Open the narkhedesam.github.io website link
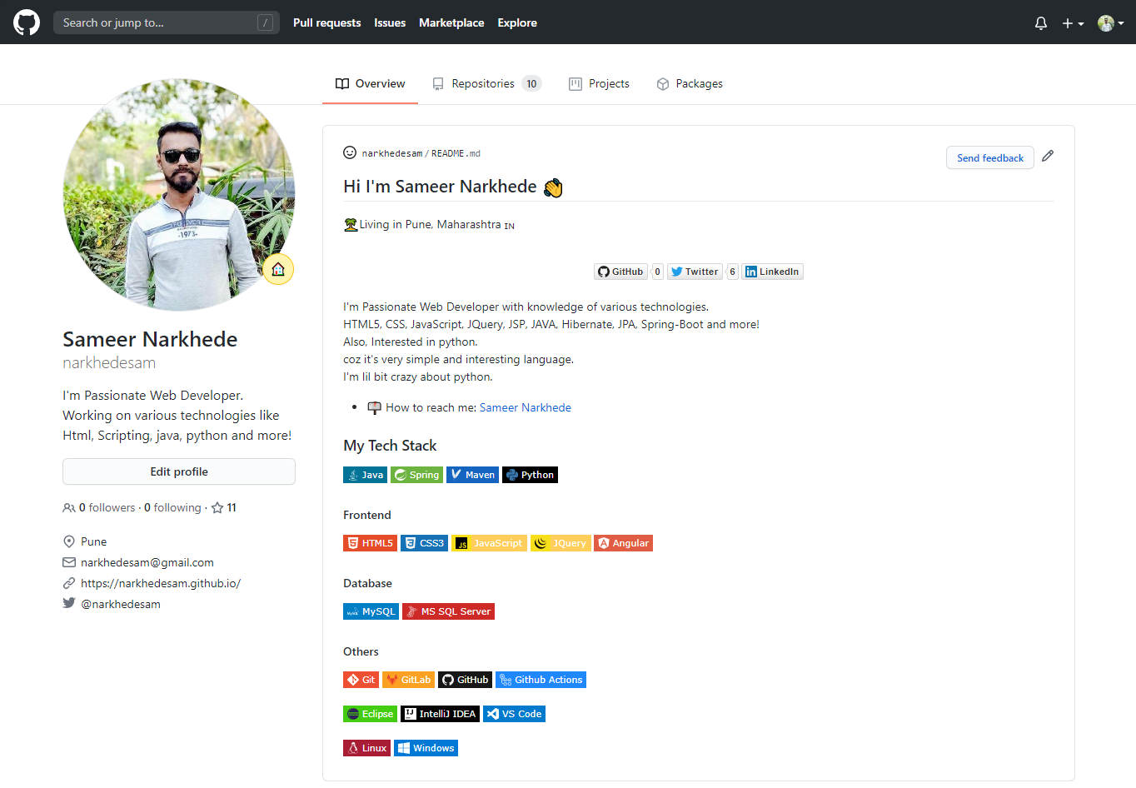 [x=161, y=583]
